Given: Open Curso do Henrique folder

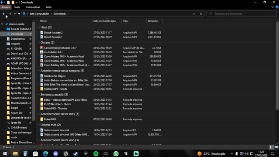Looking at the screenshot, I should coord(21,133).
